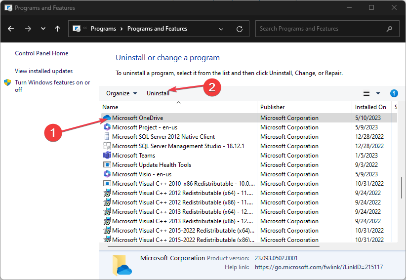The image size is (406, 280).
Task: Click Visual C++ 2013 (x64) installer icon
Action: [107, 212]
